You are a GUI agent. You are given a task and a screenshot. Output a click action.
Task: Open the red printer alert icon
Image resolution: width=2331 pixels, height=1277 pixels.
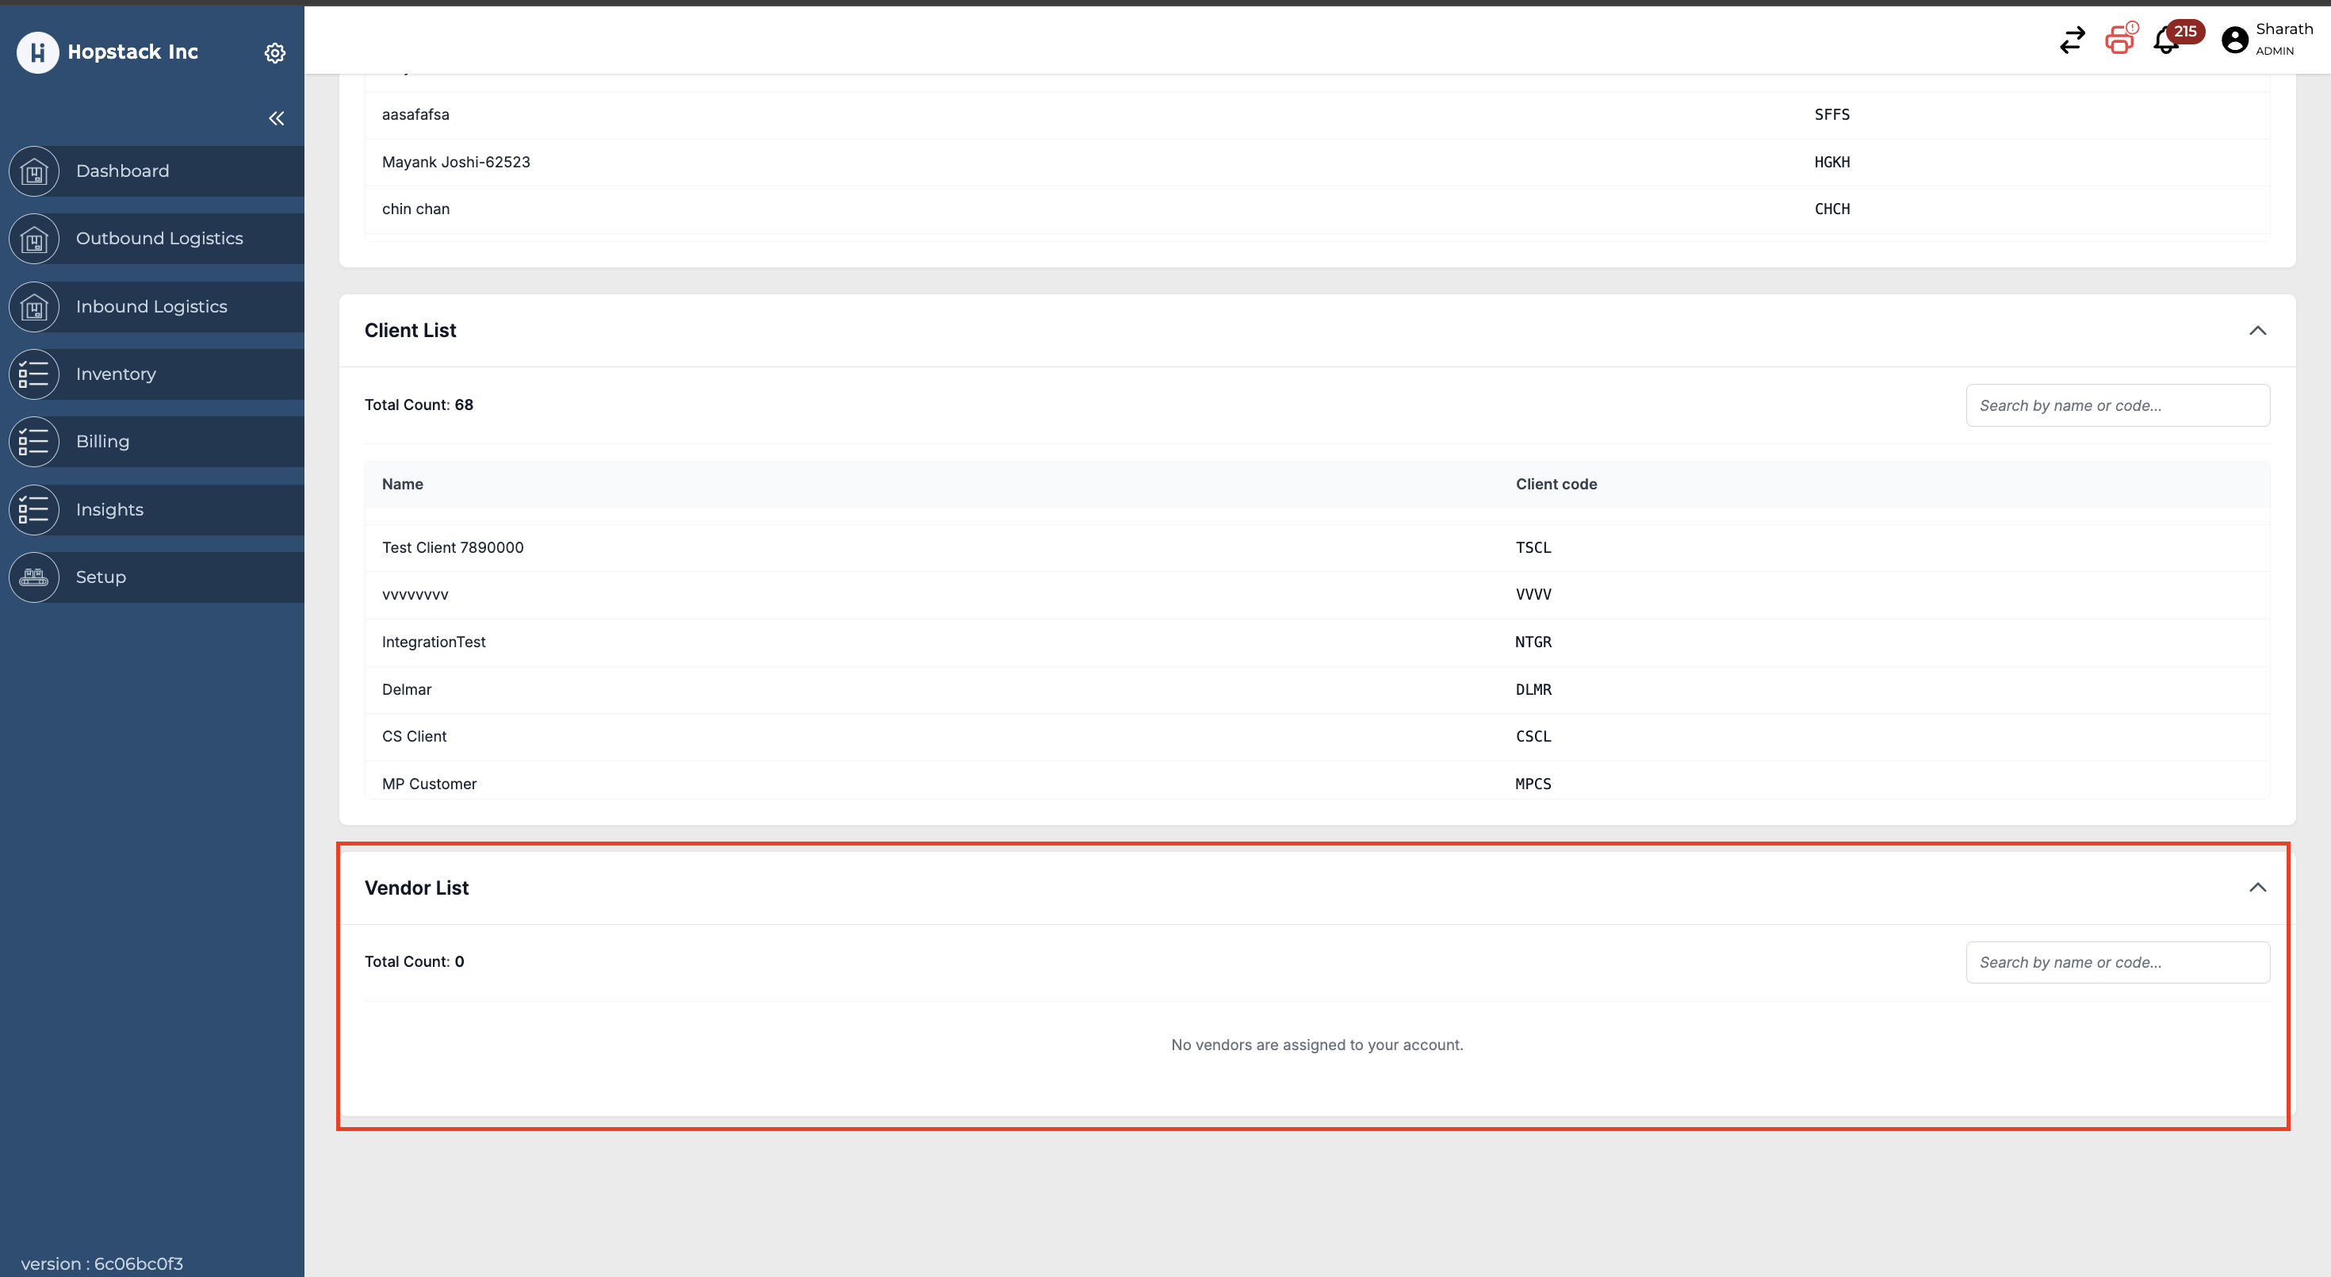[x=2120, y=39]
